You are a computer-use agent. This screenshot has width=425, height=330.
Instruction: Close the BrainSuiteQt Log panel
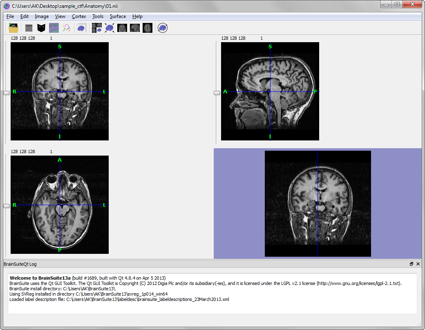[418, 264]
